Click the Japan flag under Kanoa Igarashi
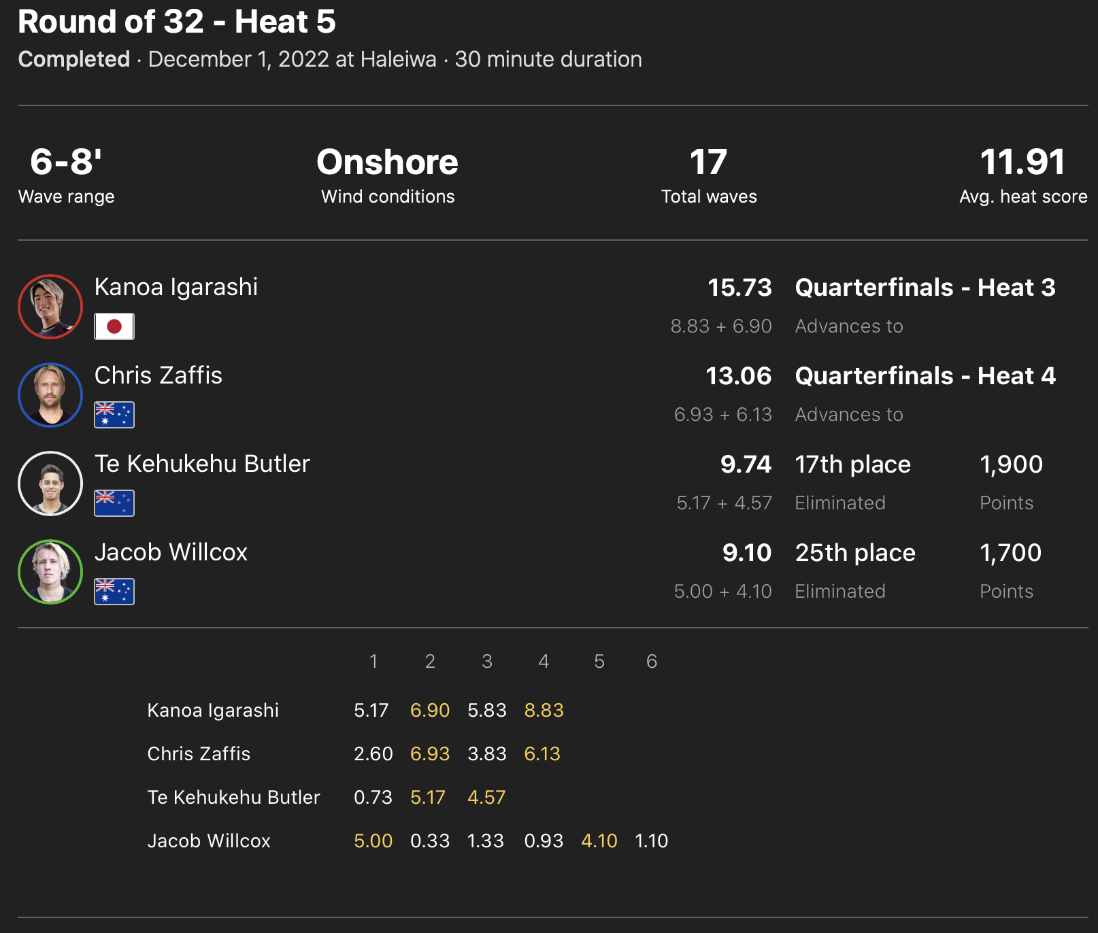The image size is (1098, 933). pos(114,326)
